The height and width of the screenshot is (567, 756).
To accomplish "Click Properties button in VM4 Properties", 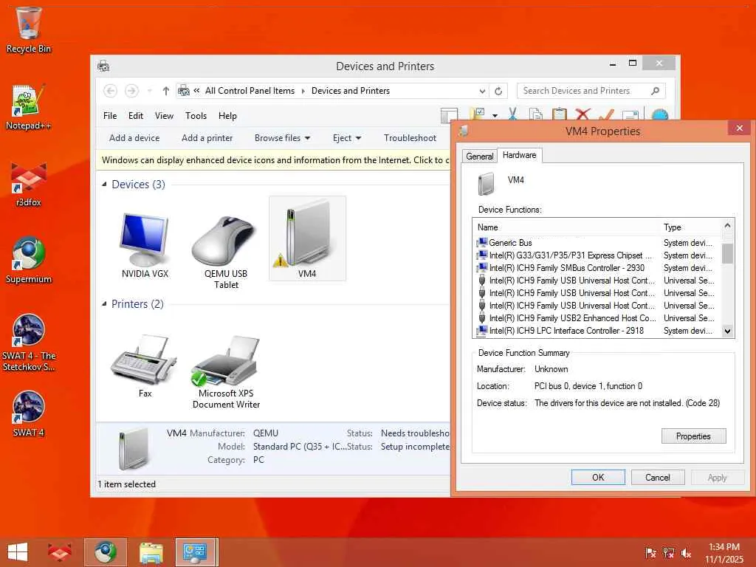I will click(x=693, y=436).
